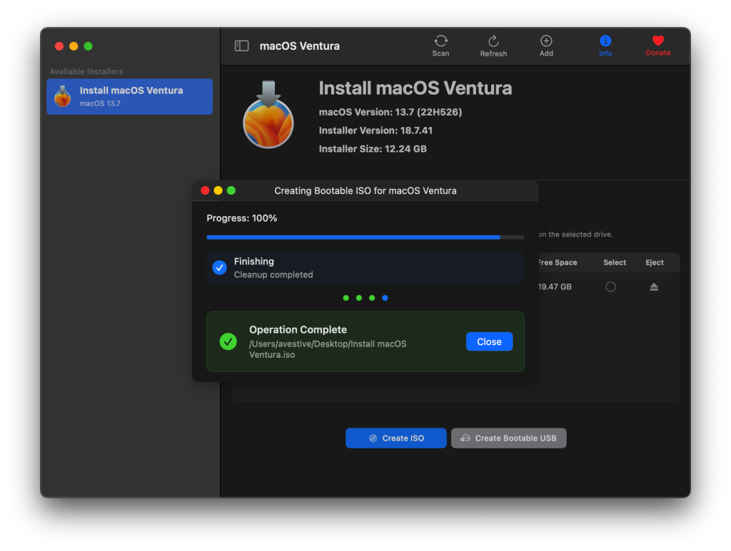Eject the drive using eject icon
Screen dimensions: 731x551
point(654,287)
